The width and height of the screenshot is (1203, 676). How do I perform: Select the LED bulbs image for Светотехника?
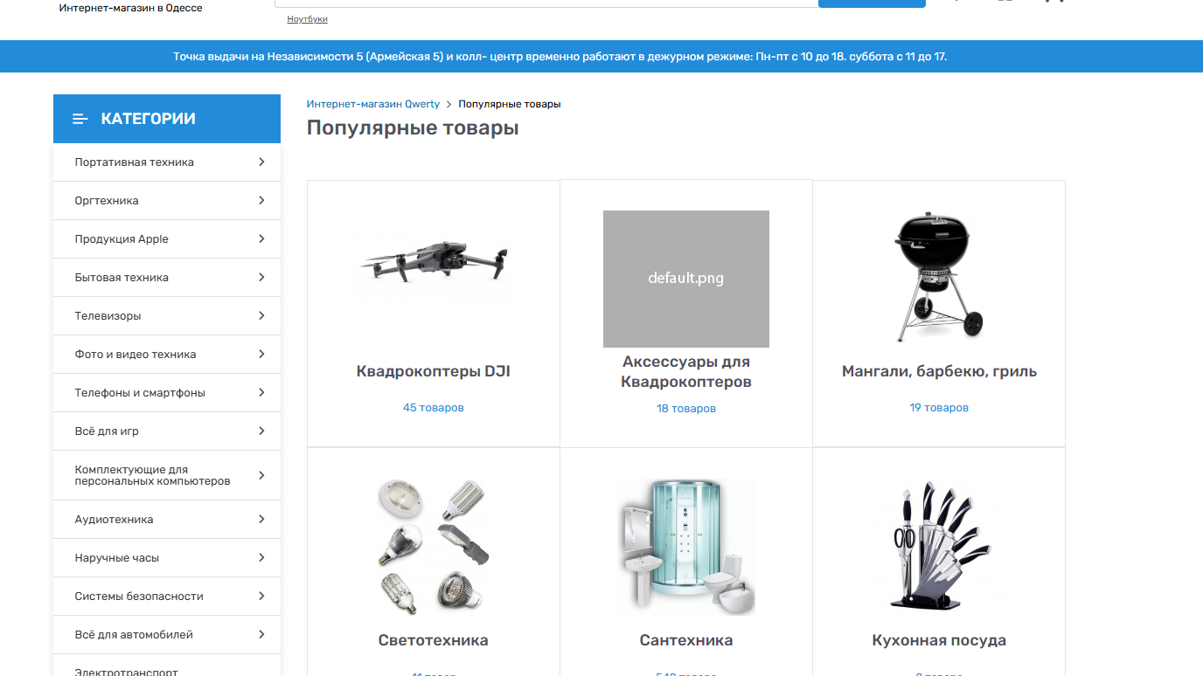click(x=434, y=545)
